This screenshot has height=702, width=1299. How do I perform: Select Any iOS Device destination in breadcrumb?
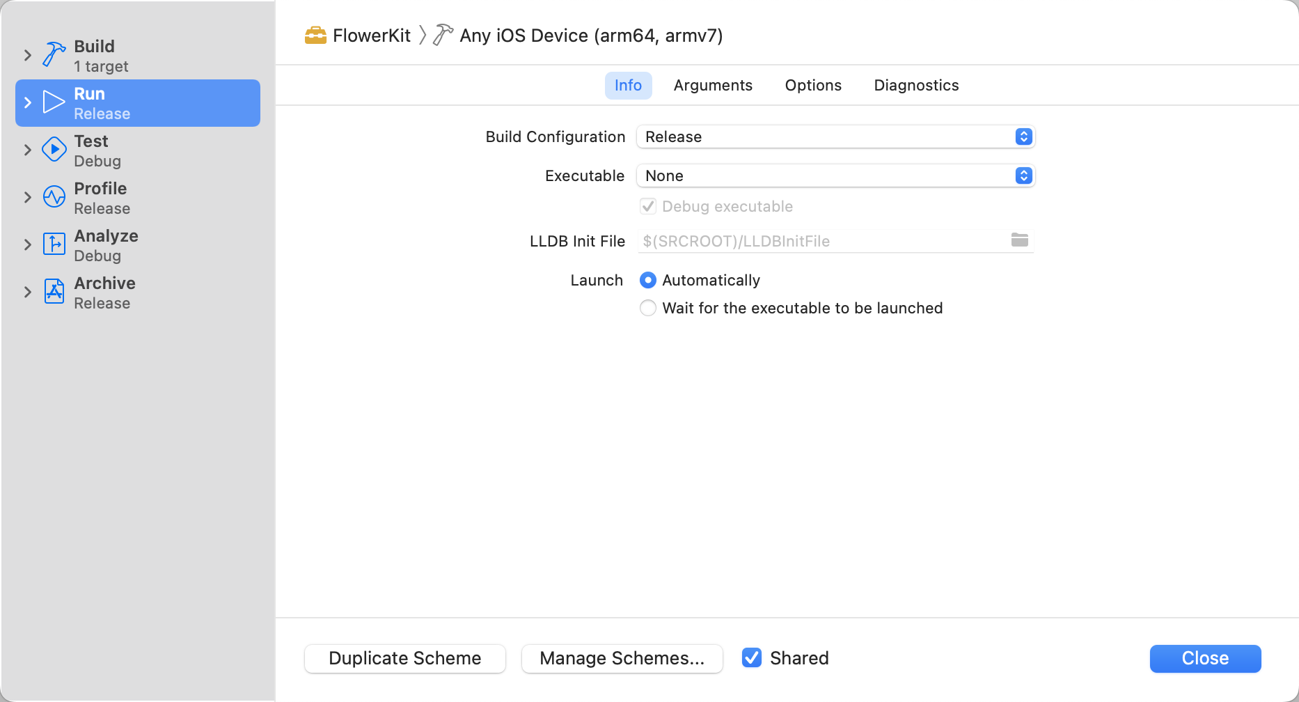(x=578, y=36)
